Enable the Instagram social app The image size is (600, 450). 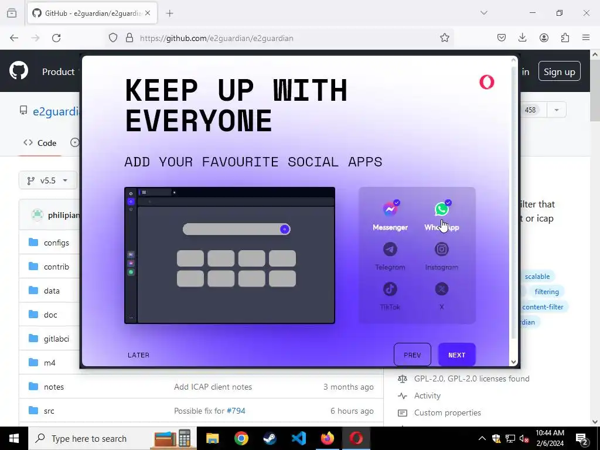pyautogui.click(x=442, y=256)
